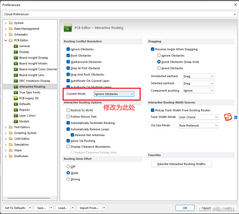This screenshot has height=214, width=239.
Task: Click the tree panel horizontal scrollbar
Action: click(29, 198)
